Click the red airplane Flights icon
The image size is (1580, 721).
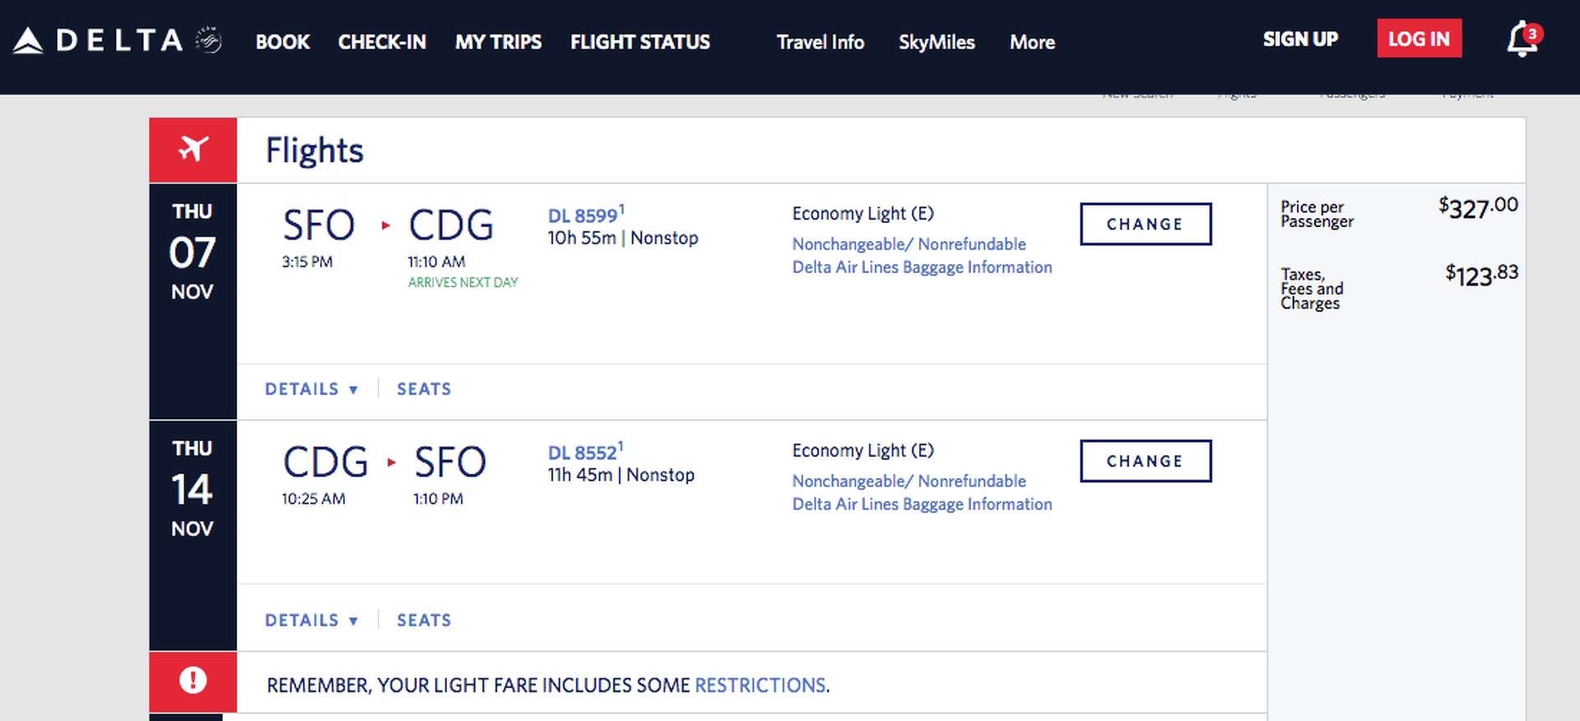coord(193,150)
